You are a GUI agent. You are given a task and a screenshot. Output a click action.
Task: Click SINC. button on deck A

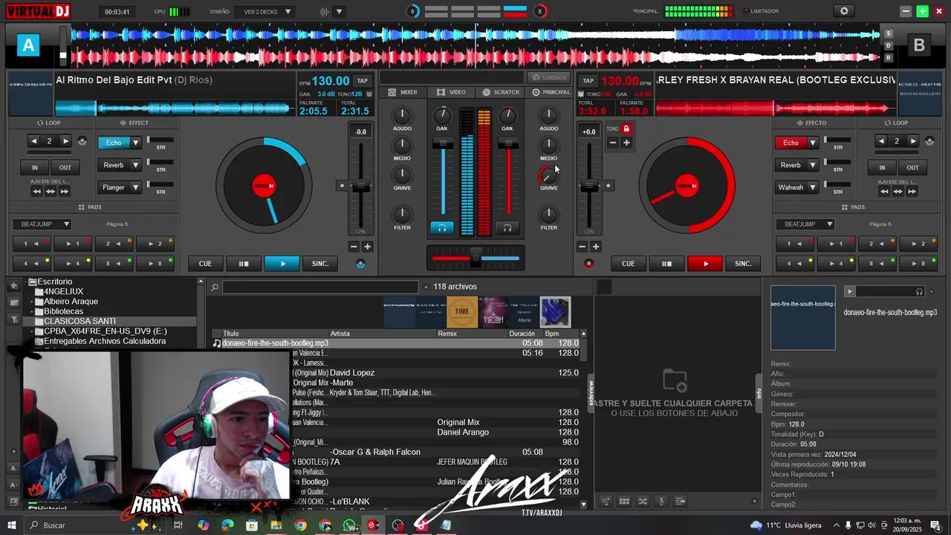pos(320,264)
